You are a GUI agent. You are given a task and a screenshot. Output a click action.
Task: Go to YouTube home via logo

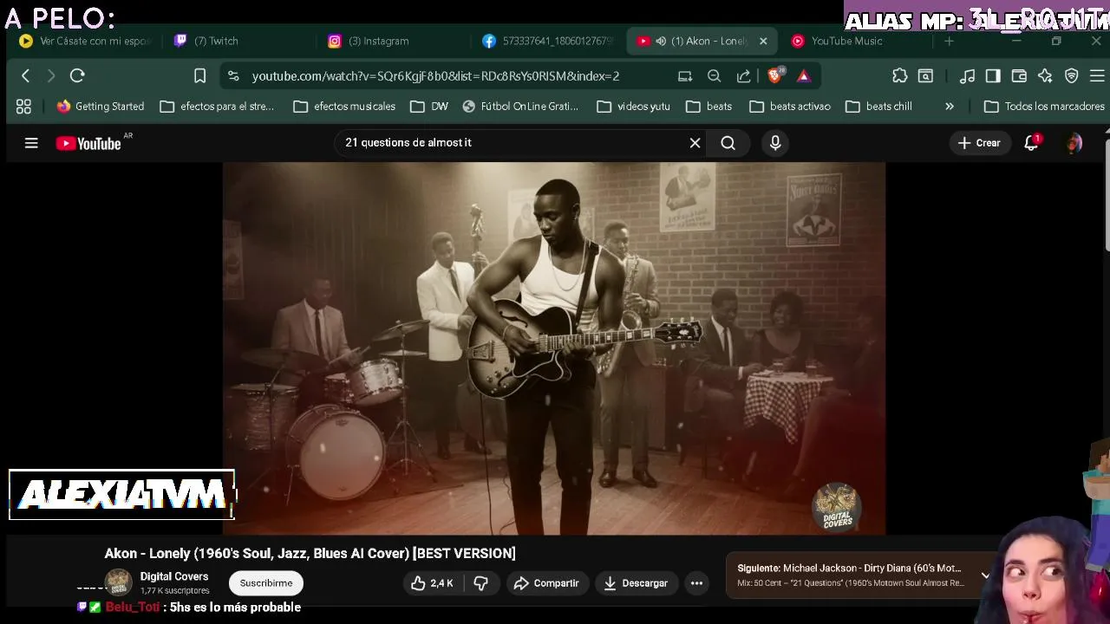click(x=88, y=144)
